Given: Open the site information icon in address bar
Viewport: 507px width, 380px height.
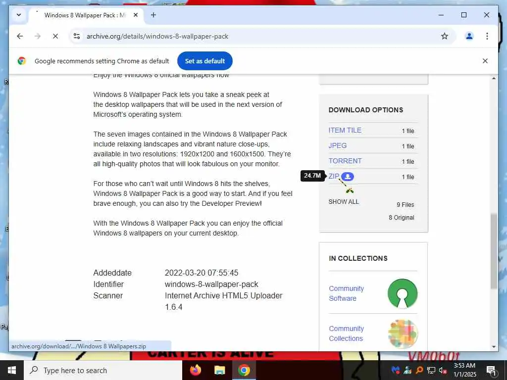Looking at the screenshot, I should (x=77, y=36).
